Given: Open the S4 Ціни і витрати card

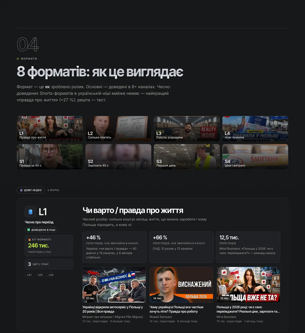Looking at the screenshot, I should pyautogui.click(x=255, y=157).
